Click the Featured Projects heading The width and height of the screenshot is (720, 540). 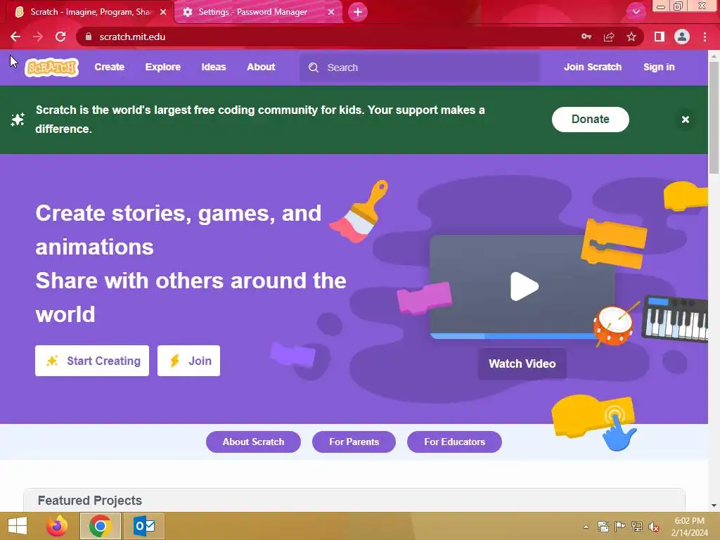90,501
